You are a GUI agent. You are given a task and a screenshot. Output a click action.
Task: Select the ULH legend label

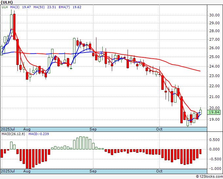click(5, 7)
